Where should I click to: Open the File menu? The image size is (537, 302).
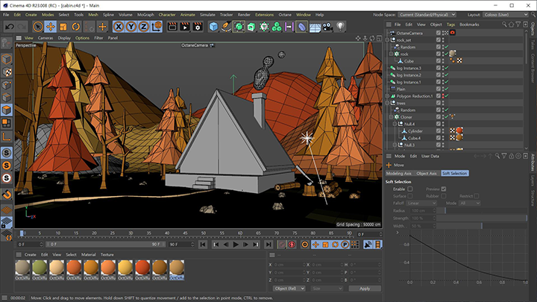(6, 15)
